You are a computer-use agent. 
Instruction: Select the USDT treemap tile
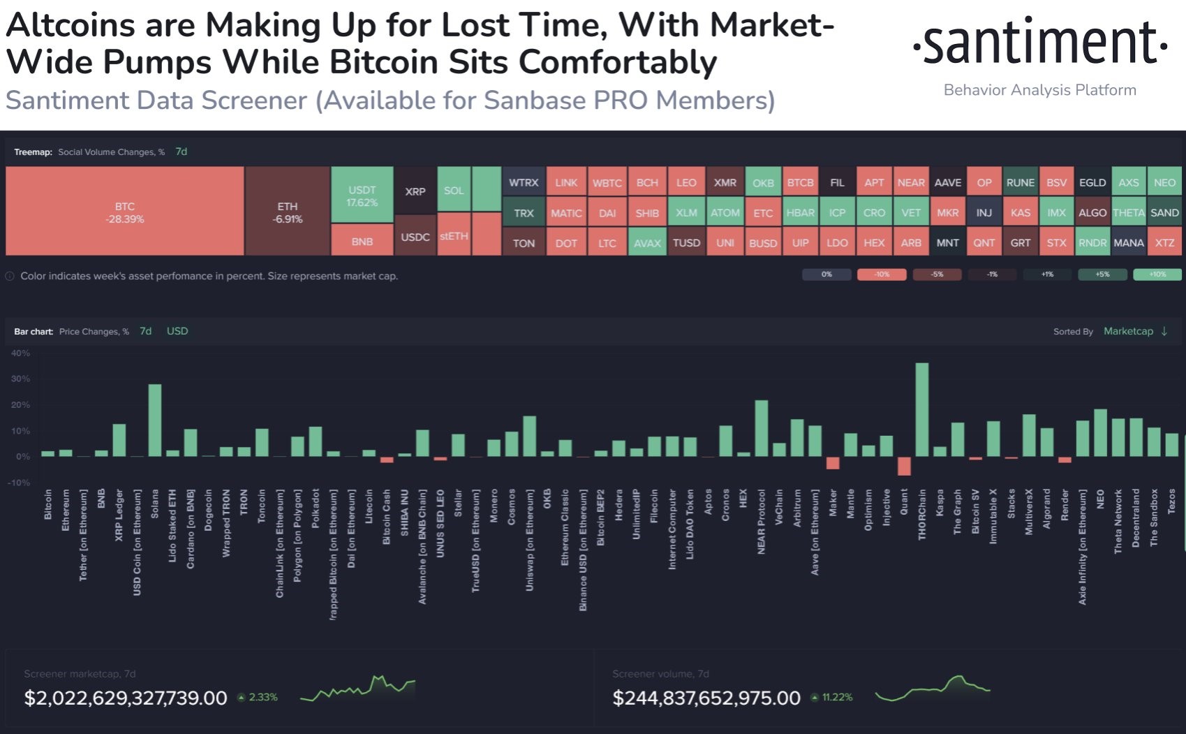point(362,195)
